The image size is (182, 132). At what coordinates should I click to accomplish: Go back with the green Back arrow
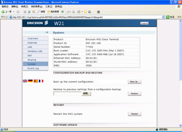(7, 12)
